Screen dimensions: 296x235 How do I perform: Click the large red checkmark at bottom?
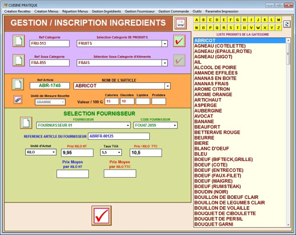coord(101,216)
